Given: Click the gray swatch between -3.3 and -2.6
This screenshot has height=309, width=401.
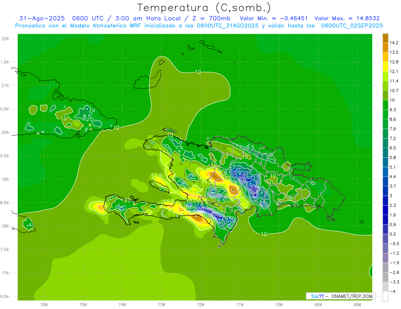Looking at the screenshot, I should tap(386, 277).
